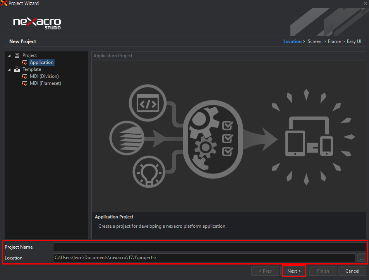
Task: Click the Next > button
Action: pyautogui.click(x=294, y=271)
